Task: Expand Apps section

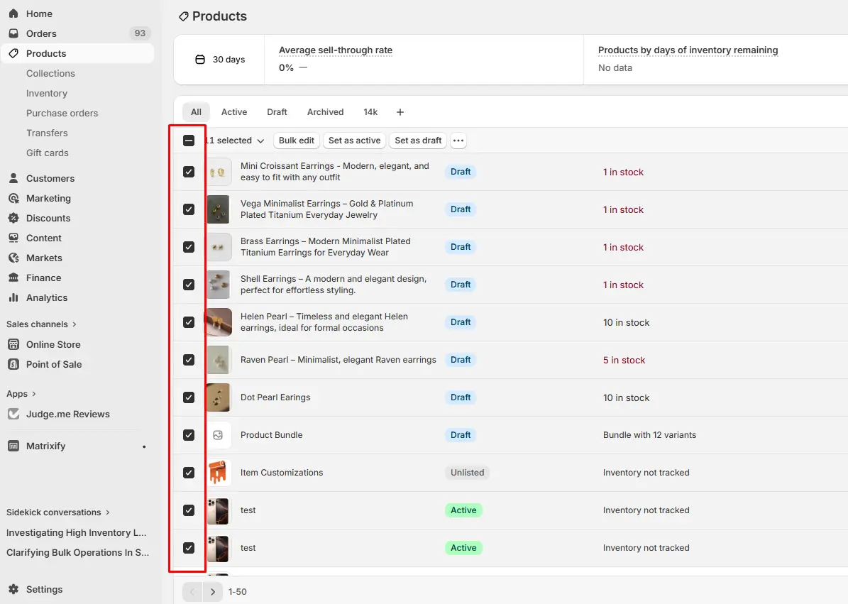Action: point(21,394)
